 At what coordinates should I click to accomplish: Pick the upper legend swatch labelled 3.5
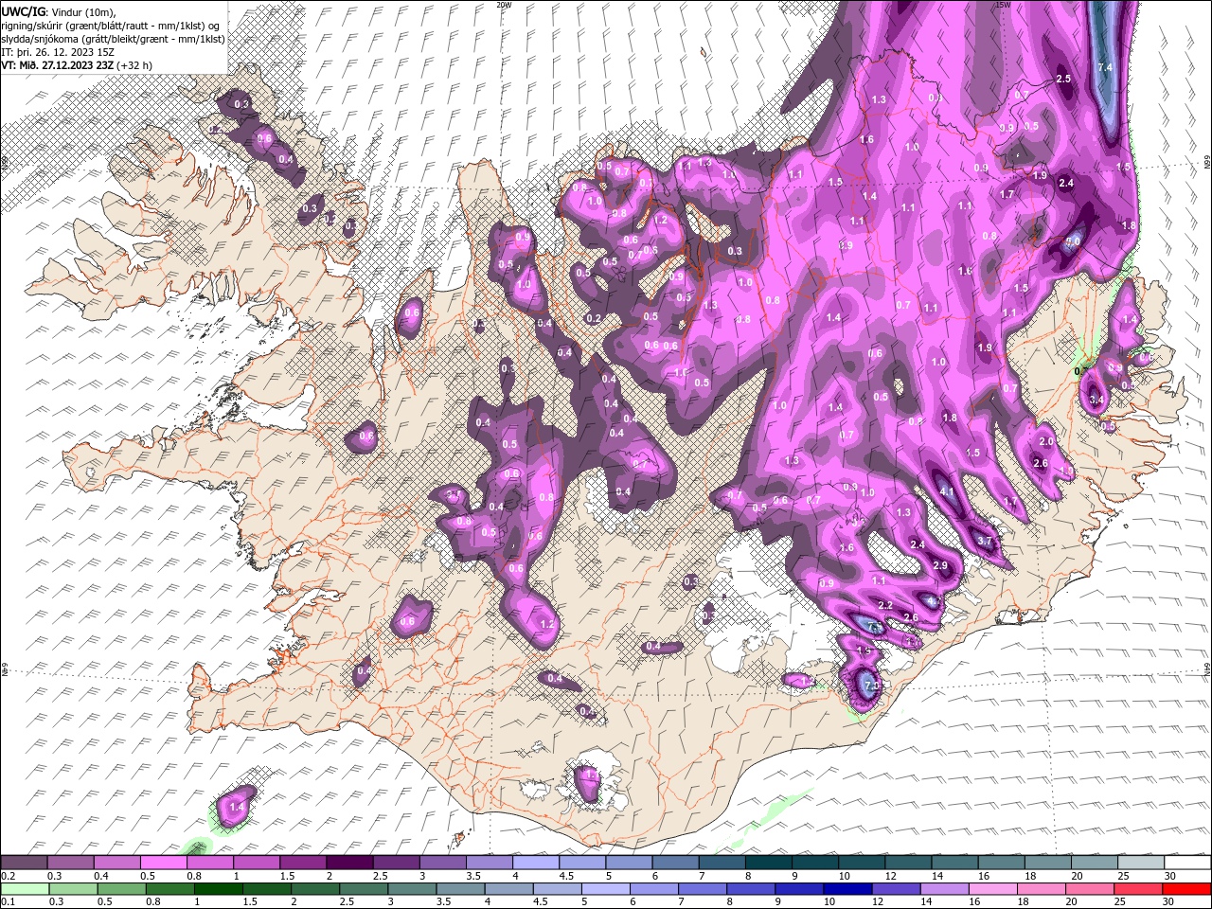489,863
